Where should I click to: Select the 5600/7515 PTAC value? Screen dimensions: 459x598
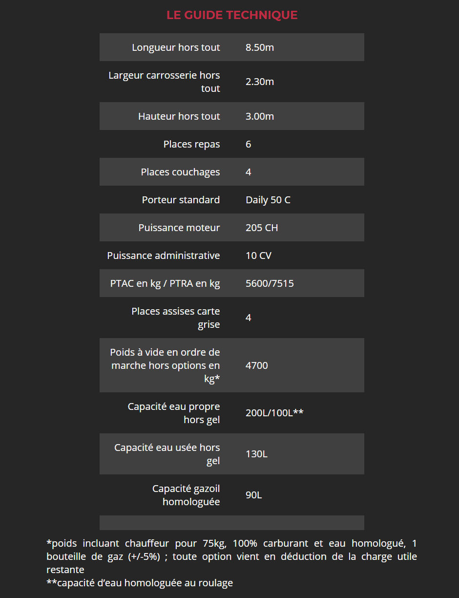tap(270, 283)
